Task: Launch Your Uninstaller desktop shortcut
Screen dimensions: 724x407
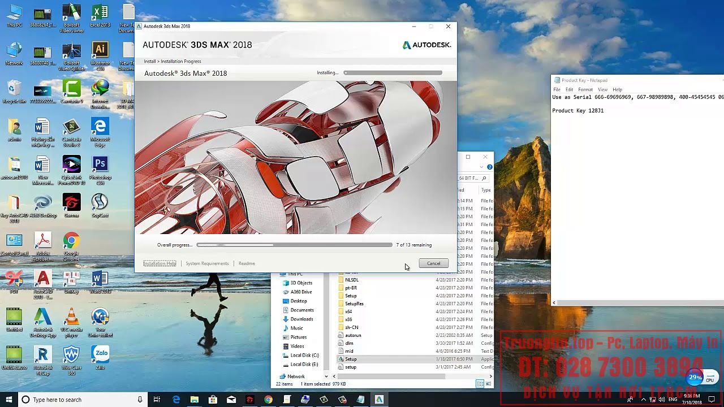Action: click(100, 321)
